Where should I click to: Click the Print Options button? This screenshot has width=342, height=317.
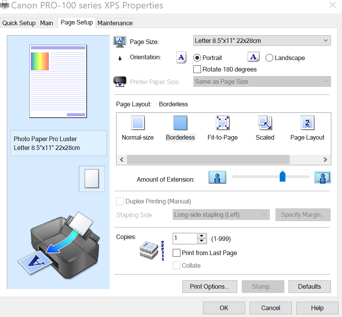point(209,286)
